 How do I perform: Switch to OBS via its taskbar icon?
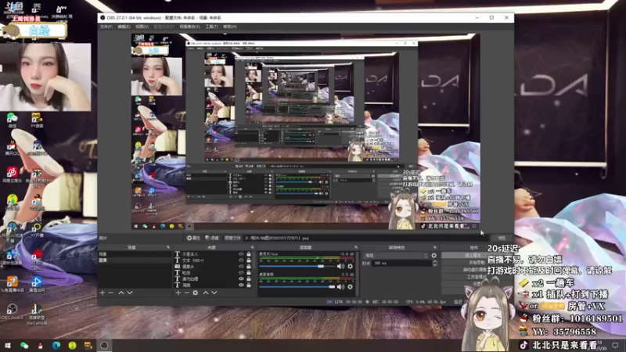104,345
